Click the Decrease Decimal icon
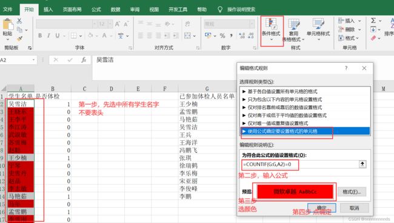Viewport: 394px width, 223px height. (251, 36)
